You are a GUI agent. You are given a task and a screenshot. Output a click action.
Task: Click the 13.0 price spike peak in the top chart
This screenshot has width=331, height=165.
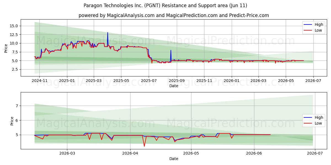point(108,33)
